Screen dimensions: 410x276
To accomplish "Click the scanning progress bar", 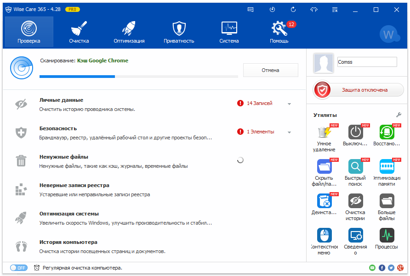I will point(138,76).
